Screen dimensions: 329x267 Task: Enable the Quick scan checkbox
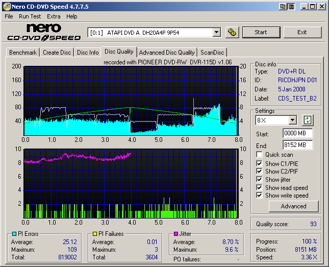(x=259, y=155)
